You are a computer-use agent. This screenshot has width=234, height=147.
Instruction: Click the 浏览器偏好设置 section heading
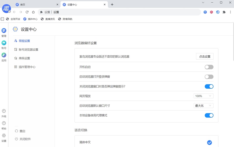[86, 43]
